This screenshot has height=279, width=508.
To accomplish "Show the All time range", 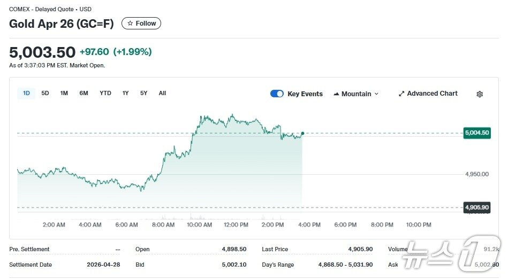I will click(x=162, y=93).
